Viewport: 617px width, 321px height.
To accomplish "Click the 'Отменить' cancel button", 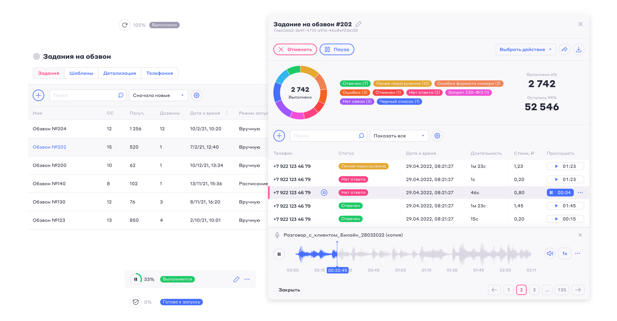I will point(295,49).
